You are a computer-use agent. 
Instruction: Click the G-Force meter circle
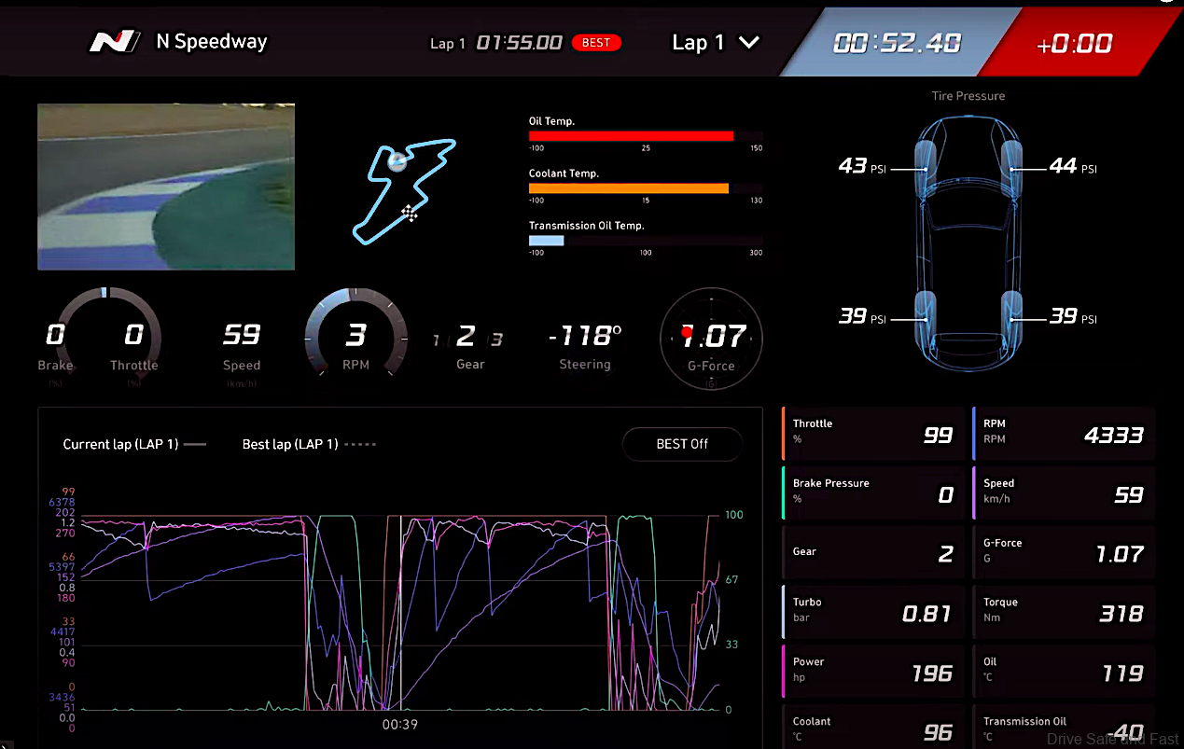[x=711, y=336]
